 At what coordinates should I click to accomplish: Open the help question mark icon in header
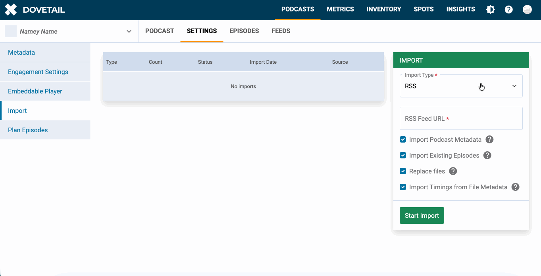[509, 10]
